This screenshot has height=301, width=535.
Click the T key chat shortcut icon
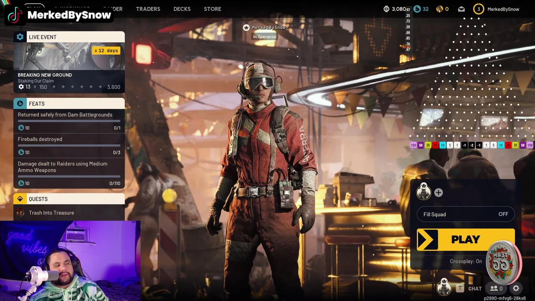pos(460,288)
